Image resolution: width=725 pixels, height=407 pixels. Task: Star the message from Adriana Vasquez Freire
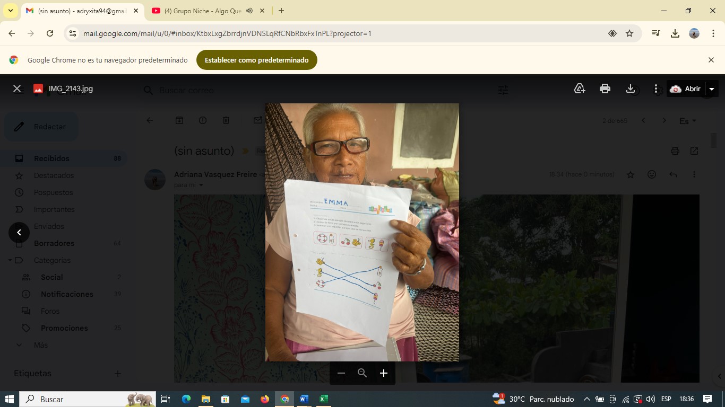tap(631, 174)
